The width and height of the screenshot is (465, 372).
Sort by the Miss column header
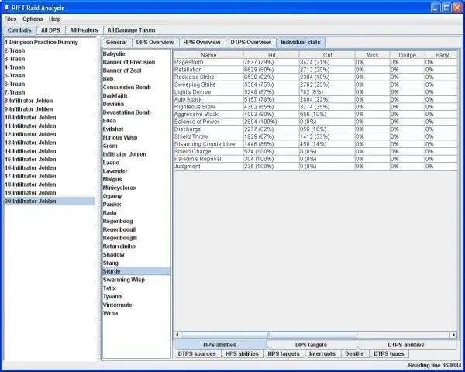tap(373, 55)
